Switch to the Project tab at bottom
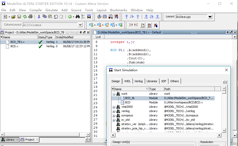The width and height of the screenshot is (238, 146). click(29, 140)
